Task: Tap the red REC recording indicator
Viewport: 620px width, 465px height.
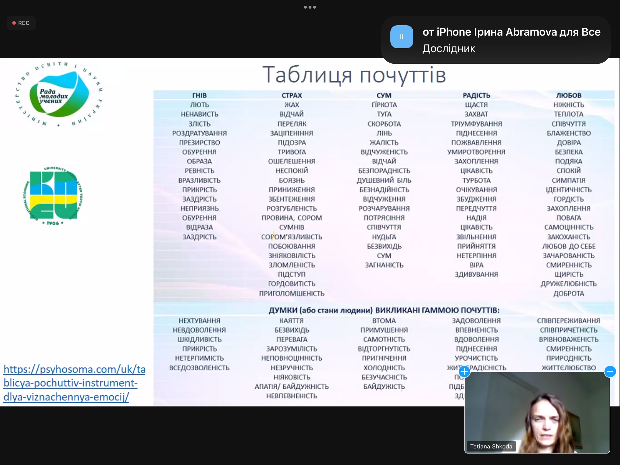Action: [21, 23]
